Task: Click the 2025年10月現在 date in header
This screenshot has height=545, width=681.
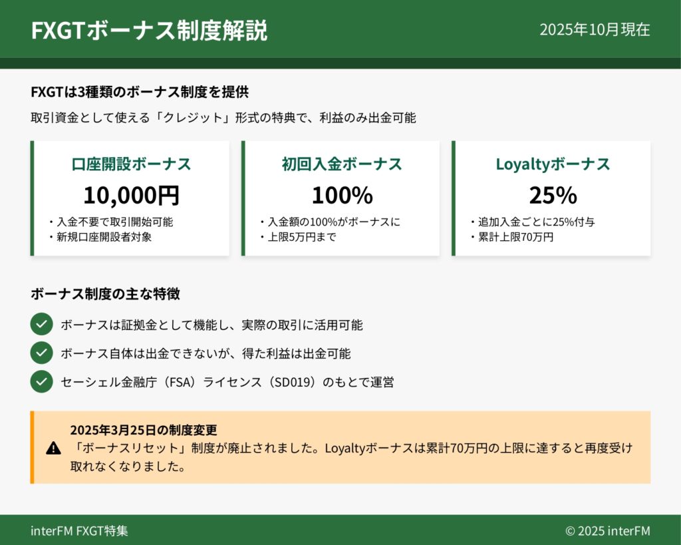Action: click(x=595, y=30)
